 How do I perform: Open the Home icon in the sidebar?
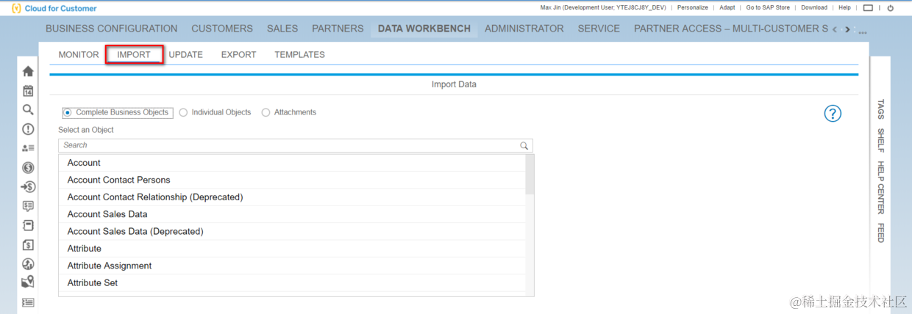click(x=28, y=71)
